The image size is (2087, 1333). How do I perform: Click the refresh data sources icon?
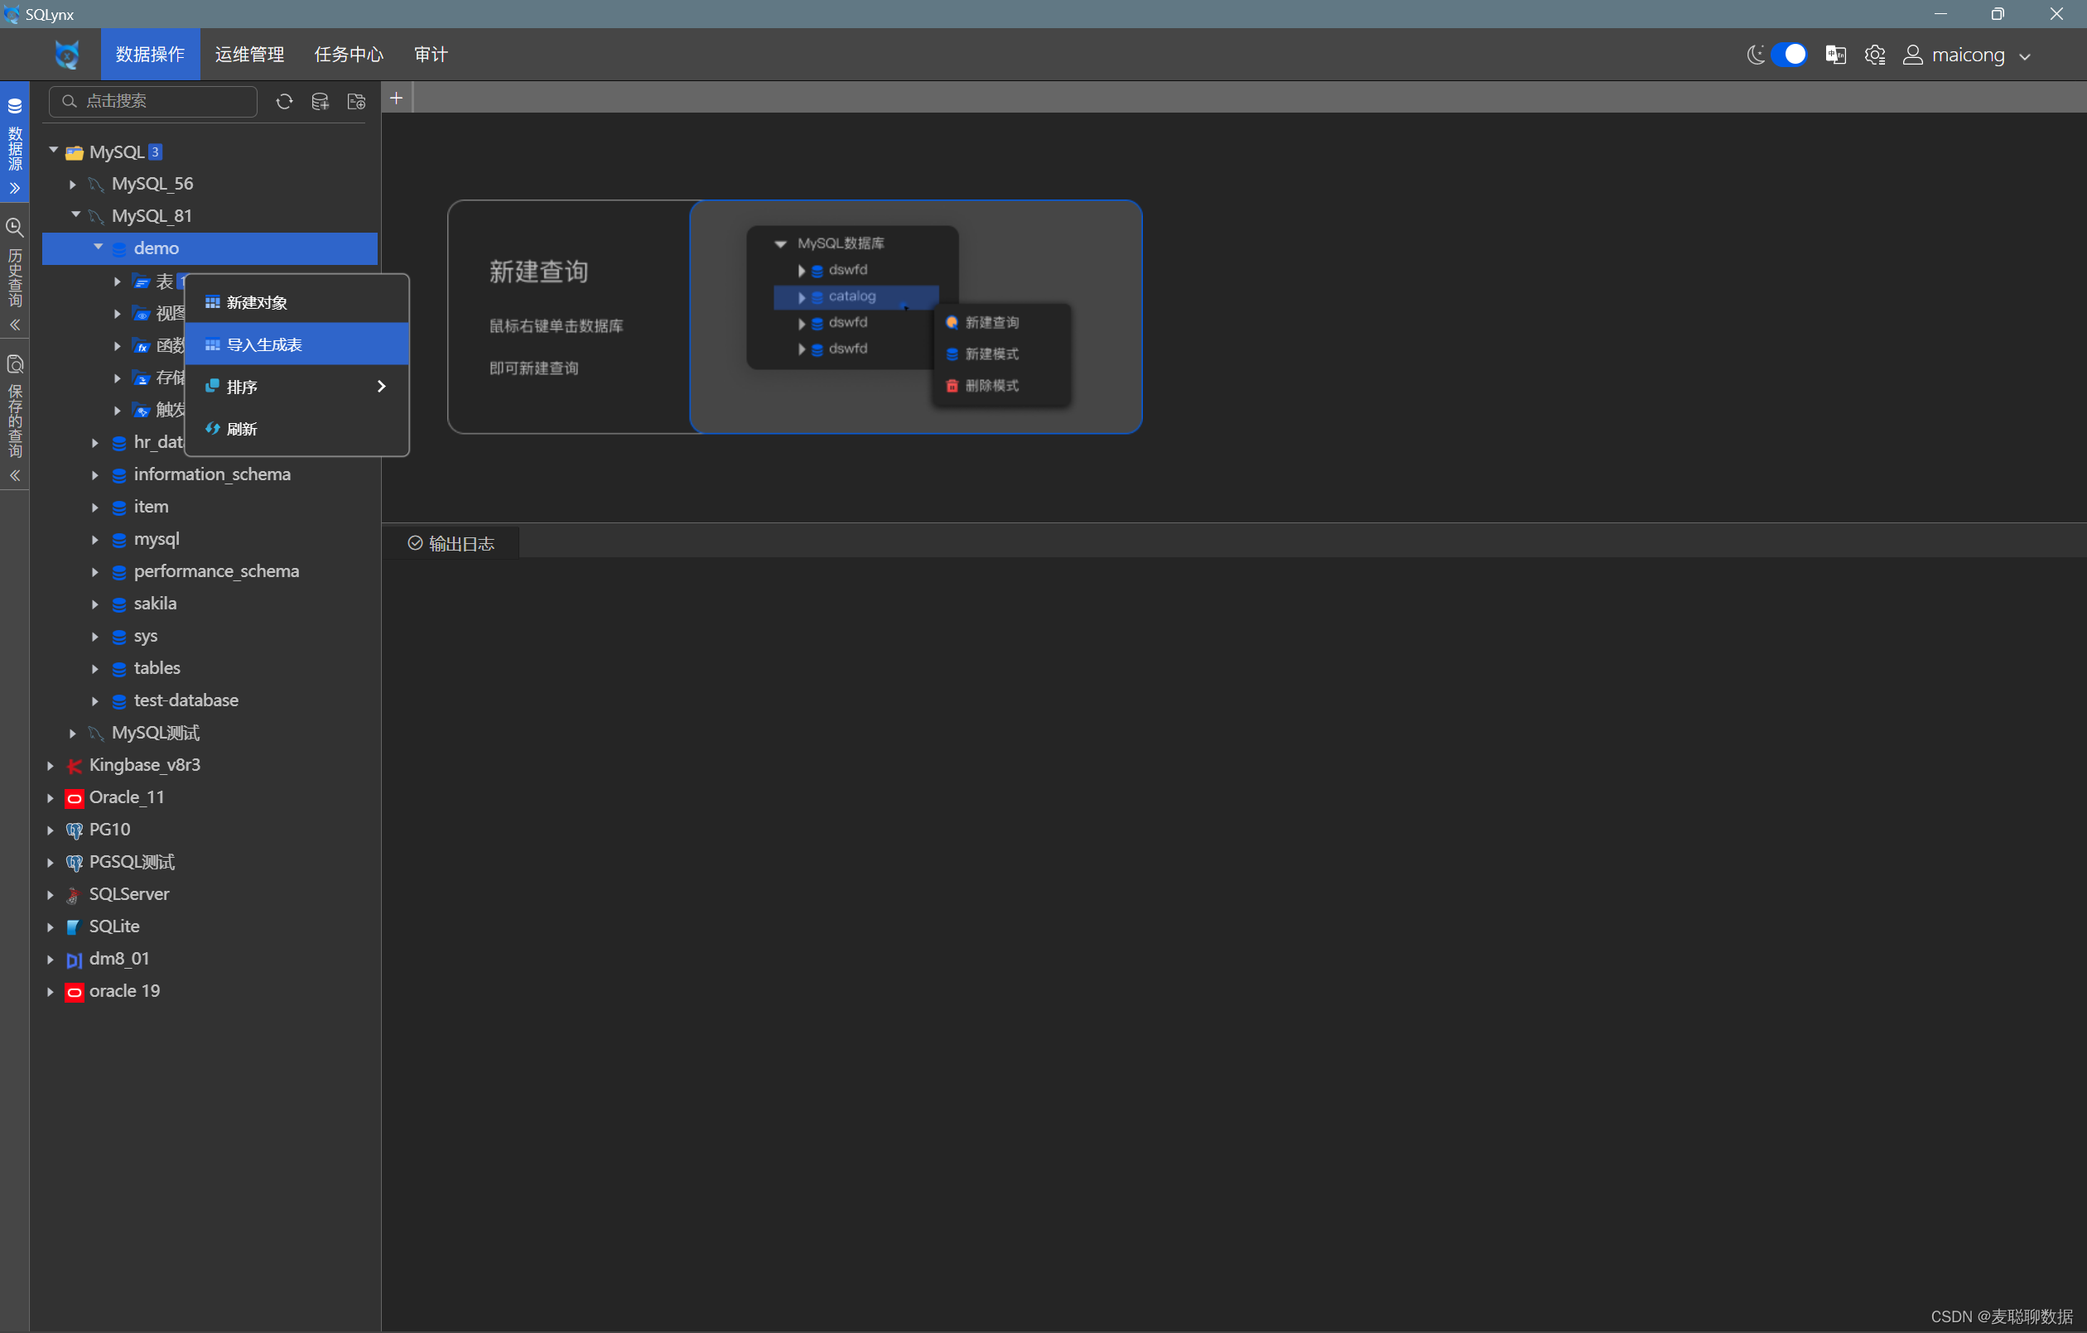[284, 101]
